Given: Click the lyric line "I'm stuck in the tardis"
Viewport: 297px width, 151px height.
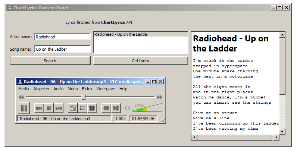Looking at the screenshot, I should pos(223,61).
